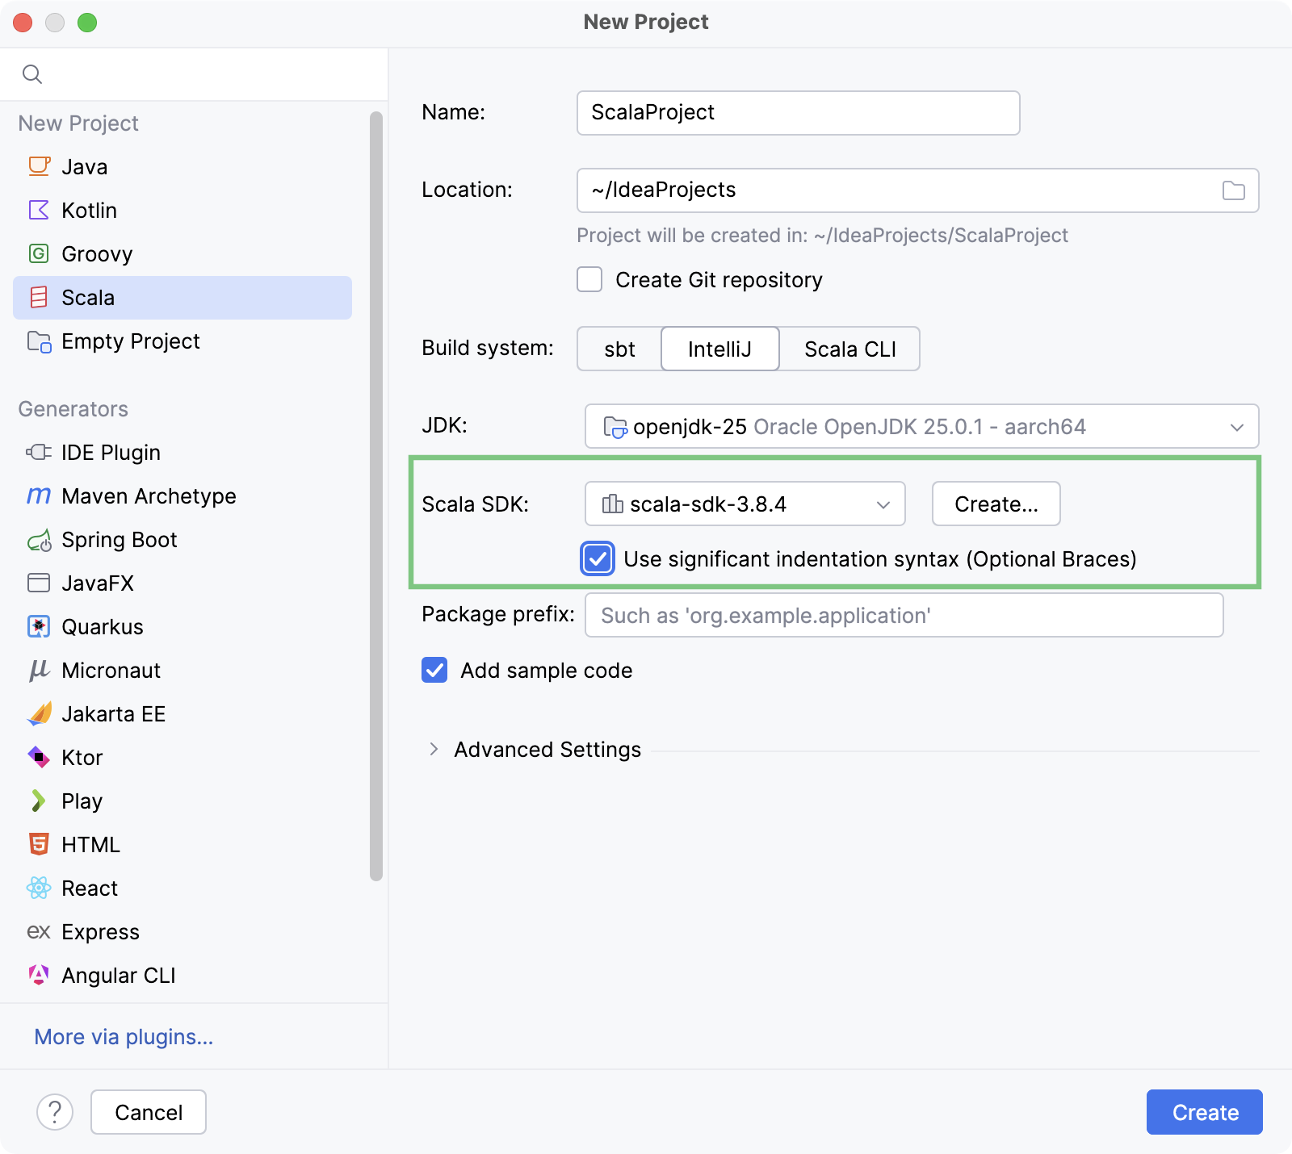Click the green zoom window button
1292x1154 pixels.
(x=87, y=23)
